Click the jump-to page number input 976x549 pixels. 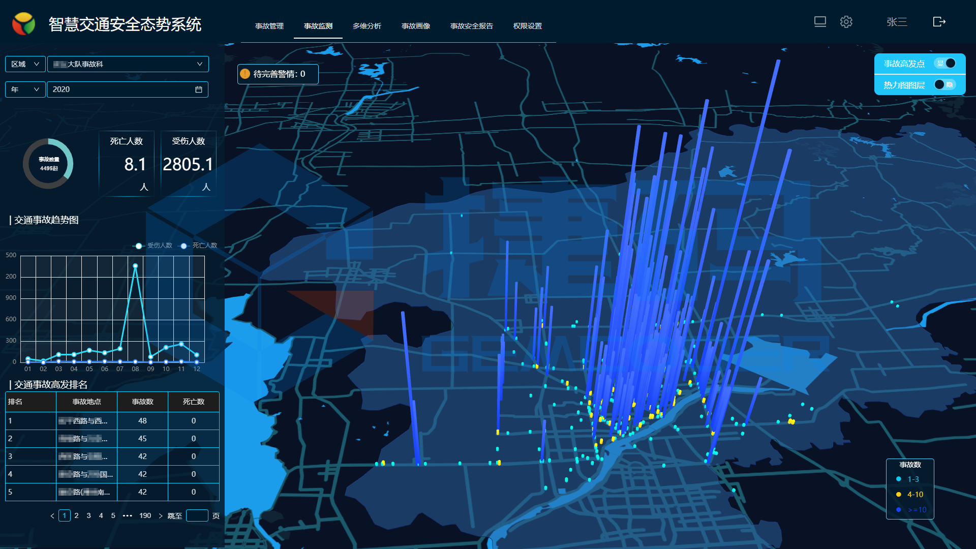pos(197,515)
